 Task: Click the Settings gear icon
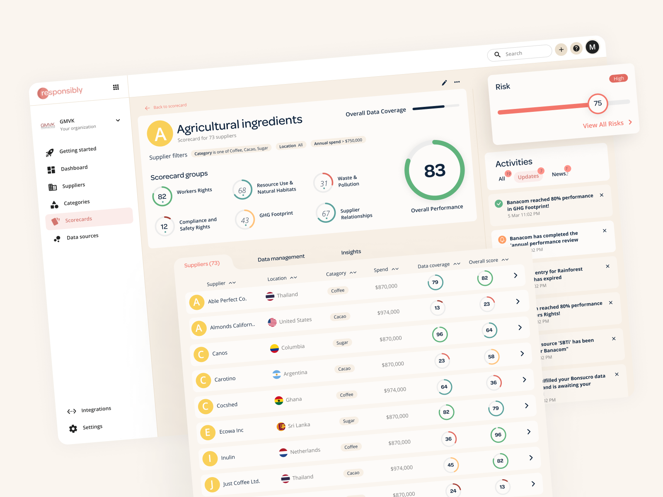[73, 429]
